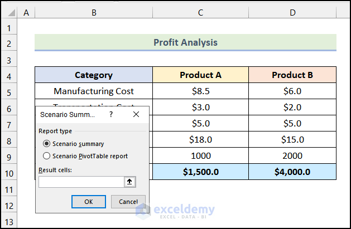
Task: Select the Scenario summary radio option
Action: [47, 144]
